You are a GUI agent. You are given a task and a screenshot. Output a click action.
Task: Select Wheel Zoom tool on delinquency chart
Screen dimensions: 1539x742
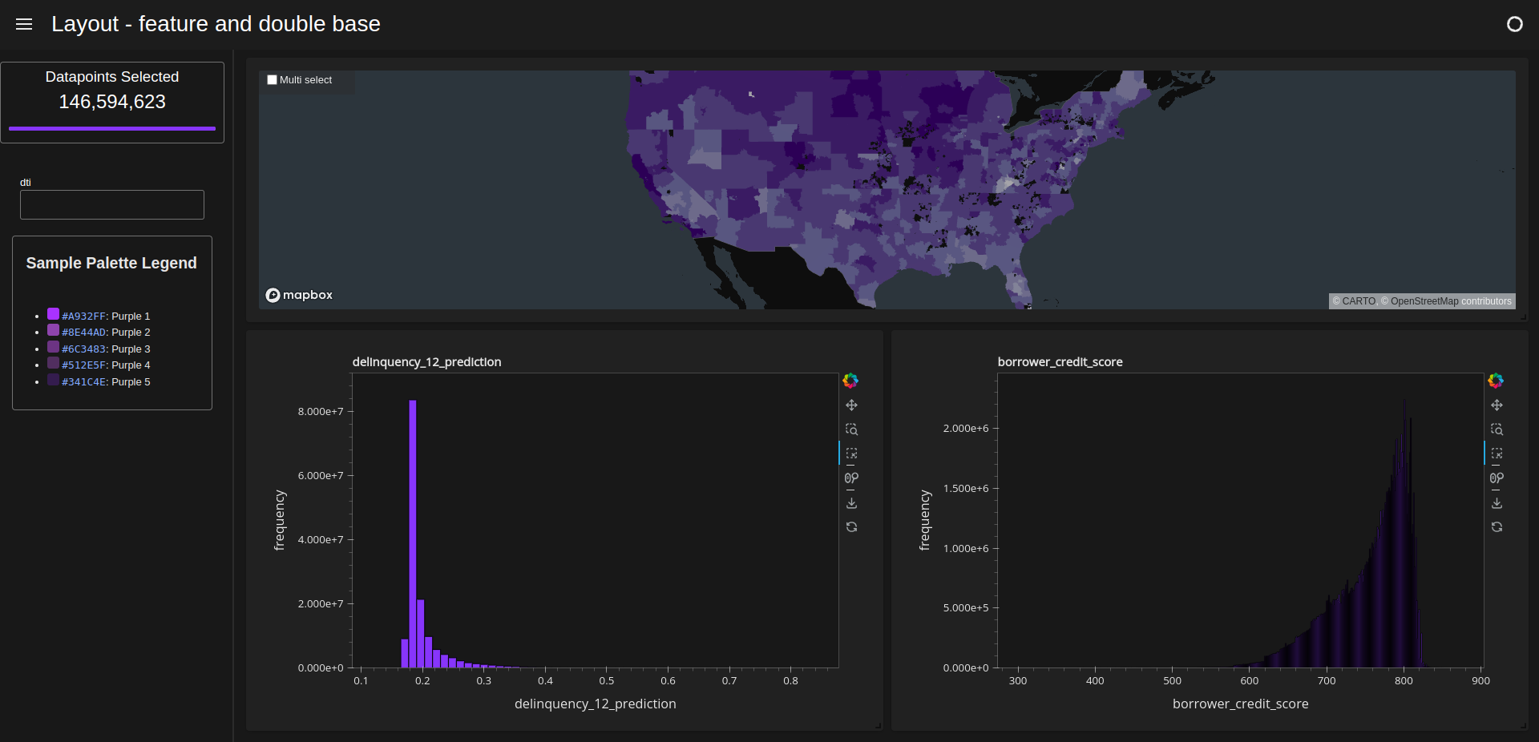pyautogui.click(x=851, y=478)
